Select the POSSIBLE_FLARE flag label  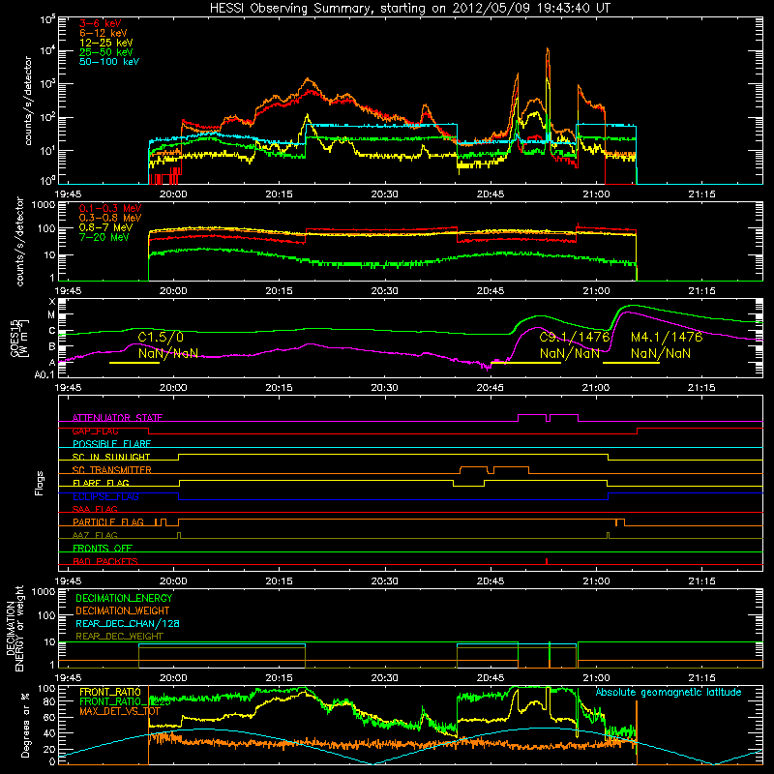pos(111,444)
